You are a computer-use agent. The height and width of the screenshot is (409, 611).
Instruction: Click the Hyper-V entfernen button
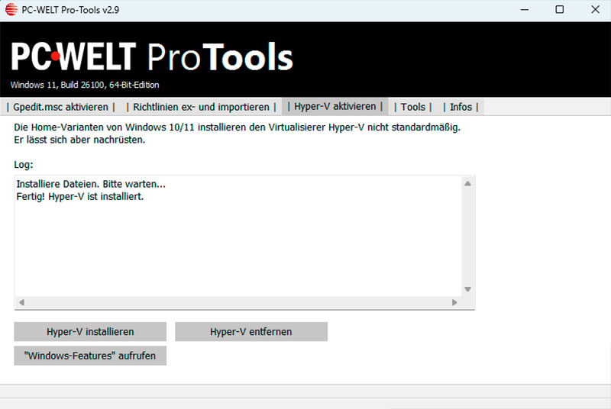click(x=251, y=332)
